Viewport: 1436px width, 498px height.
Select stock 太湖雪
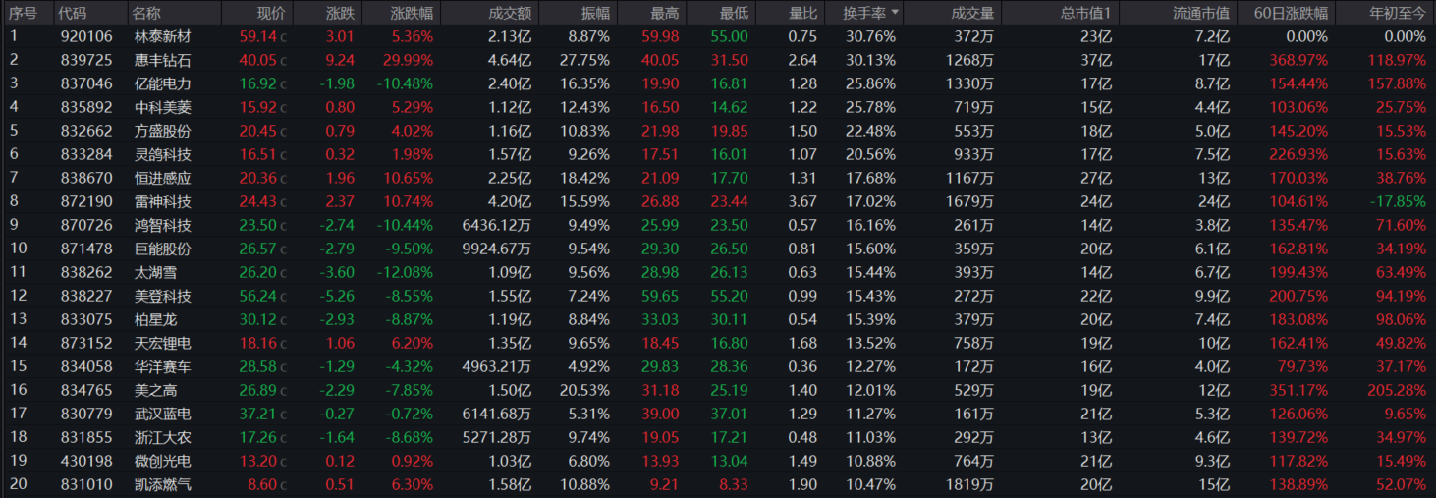[155, 272]
